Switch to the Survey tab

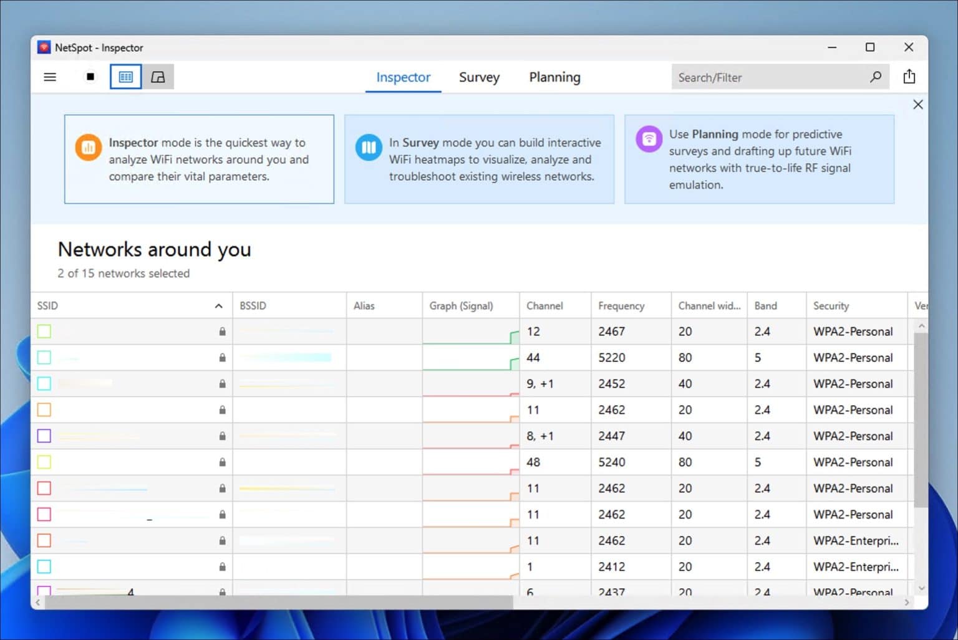(479, 77)
